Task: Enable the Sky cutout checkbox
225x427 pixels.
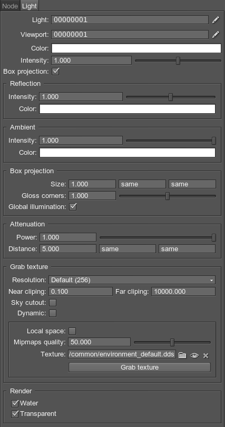Action: (x=53, y=303)
